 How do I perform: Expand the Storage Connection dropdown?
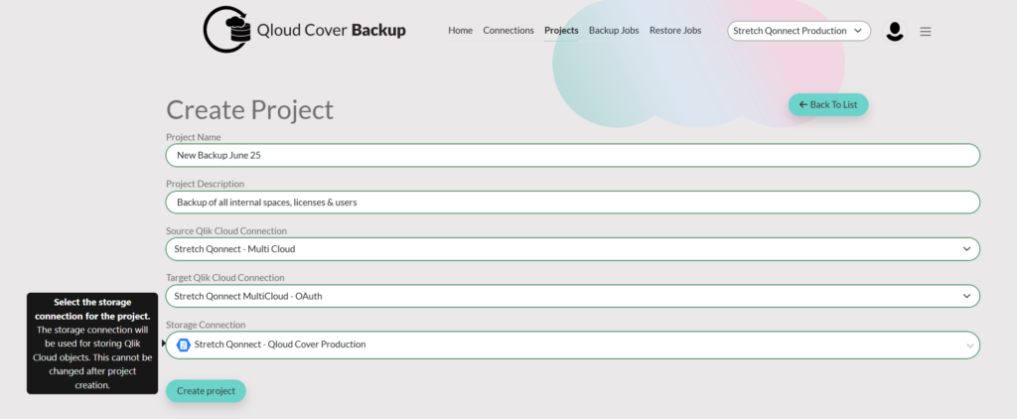tap(573, 346)
